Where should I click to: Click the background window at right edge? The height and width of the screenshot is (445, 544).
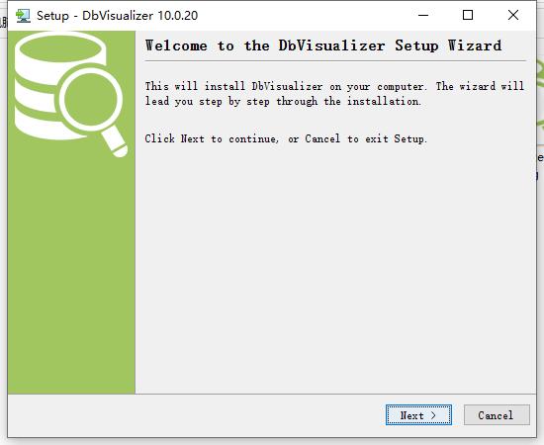click(540, 104)
